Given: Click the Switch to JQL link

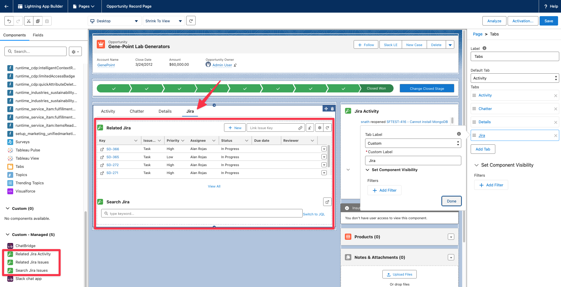Looking at the screenshot, I should click(314, 214).
